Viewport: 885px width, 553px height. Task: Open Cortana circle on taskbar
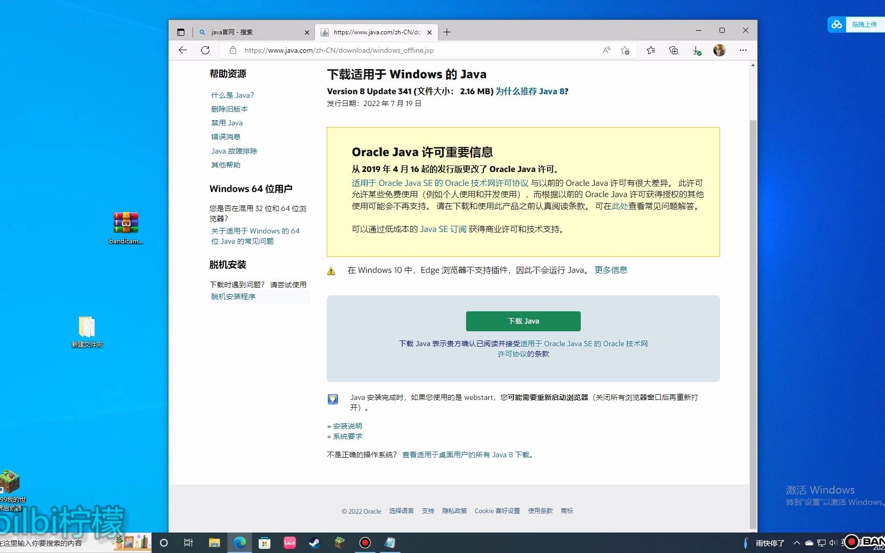coord(164,543)
